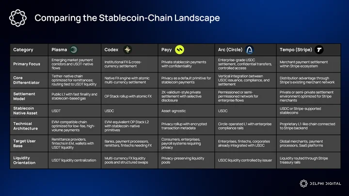Screen dimensions: 349x196
Task: Select the Category header cell
Action: pos(29,50)
